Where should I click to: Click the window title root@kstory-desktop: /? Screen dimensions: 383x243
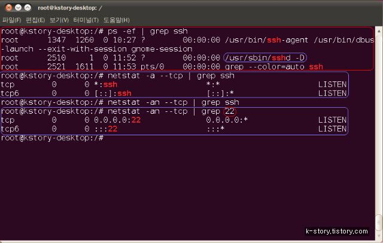pos(70,8)
